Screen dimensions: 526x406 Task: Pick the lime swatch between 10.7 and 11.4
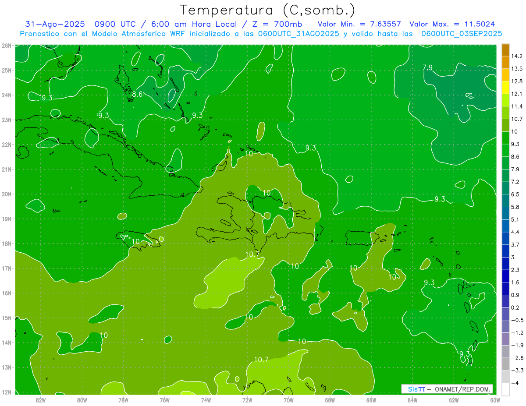(505, 113)
